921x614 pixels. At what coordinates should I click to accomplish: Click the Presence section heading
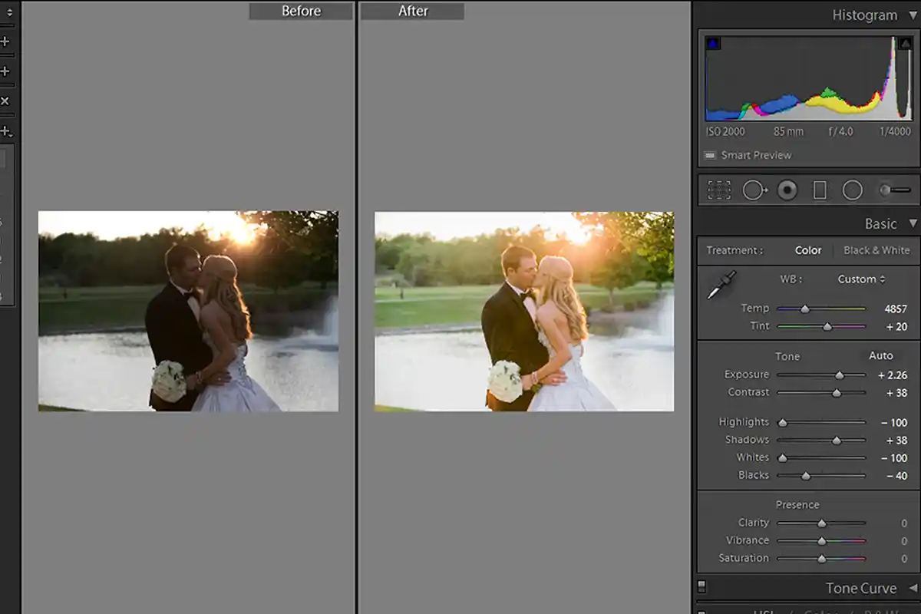coord(797,504)
